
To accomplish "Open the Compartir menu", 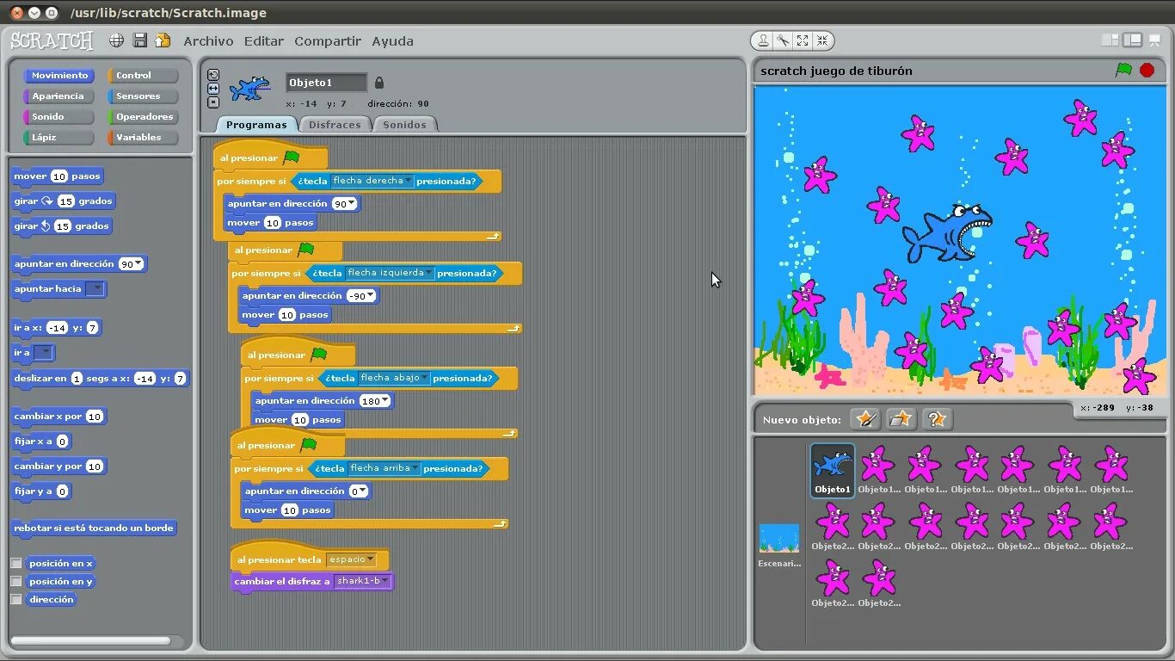I will click(x=328, y=40).
